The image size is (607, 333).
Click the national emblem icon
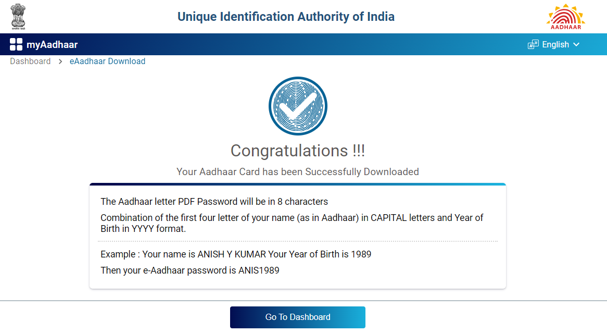click(19, 16)
